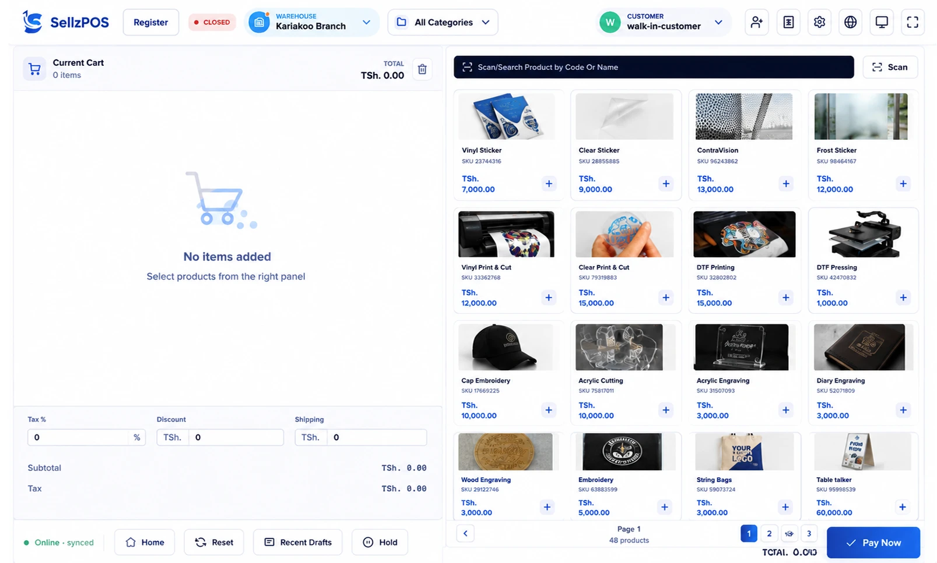Screen dimensions: 937x563
Task: Click the monitor display icon
Action: click(882, 22)
